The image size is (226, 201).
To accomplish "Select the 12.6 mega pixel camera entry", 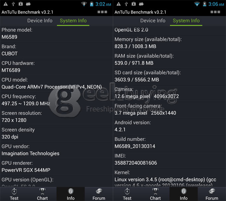I will pos(147,97).
